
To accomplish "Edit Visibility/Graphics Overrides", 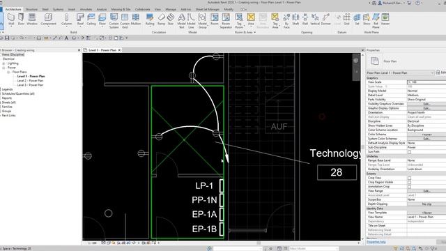I will click(x=426, y=104).
